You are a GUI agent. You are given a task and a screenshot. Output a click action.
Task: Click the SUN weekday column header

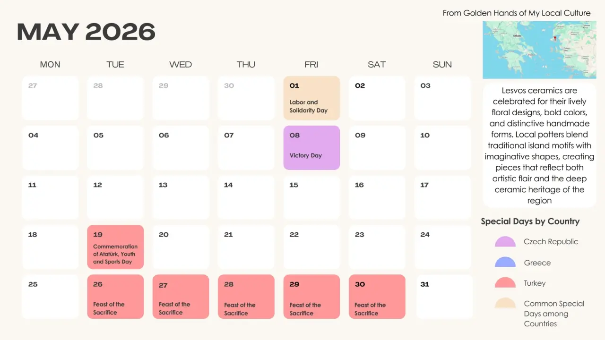(442, 65)
